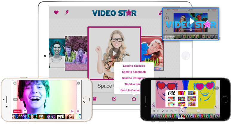Tap the scissors cut icon on the white iPhone

pyautogui.click(x=72, y=111)
